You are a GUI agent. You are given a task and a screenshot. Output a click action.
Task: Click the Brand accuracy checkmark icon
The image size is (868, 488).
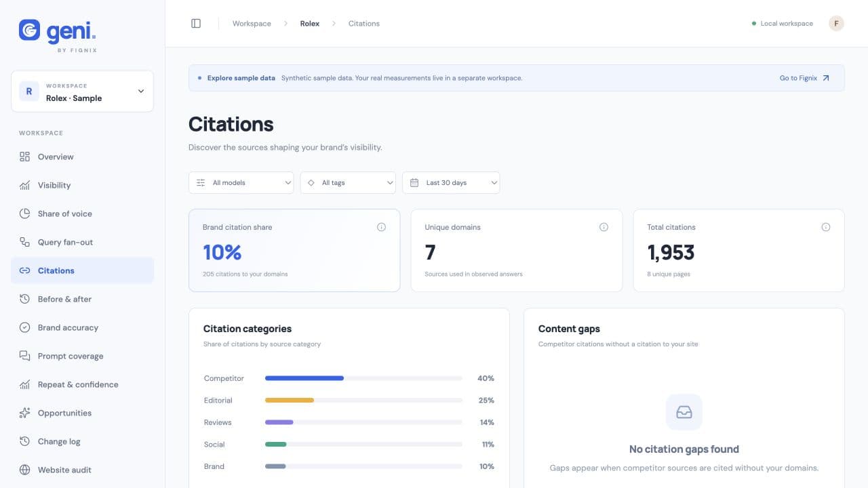tap(25, 327)
